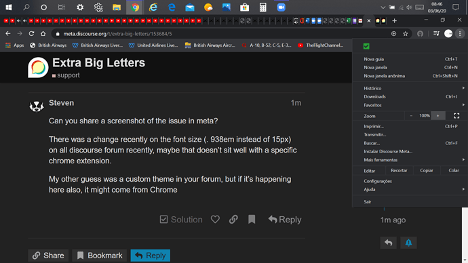Click Instalar Discourse Meta...
Image resolution: width=468 pixels, height=263 pixels.
point(410,151)
